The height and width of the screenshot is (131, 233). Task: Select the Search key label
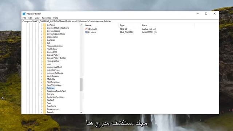click(x=50, y=112)
